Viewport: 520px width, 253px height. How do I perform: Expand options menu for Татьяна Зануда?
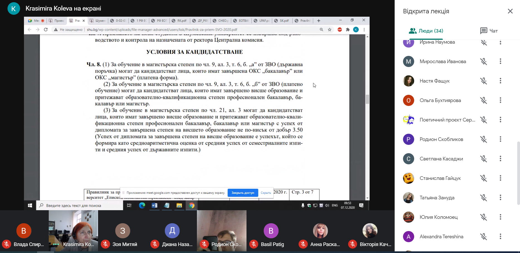[500, 198]
